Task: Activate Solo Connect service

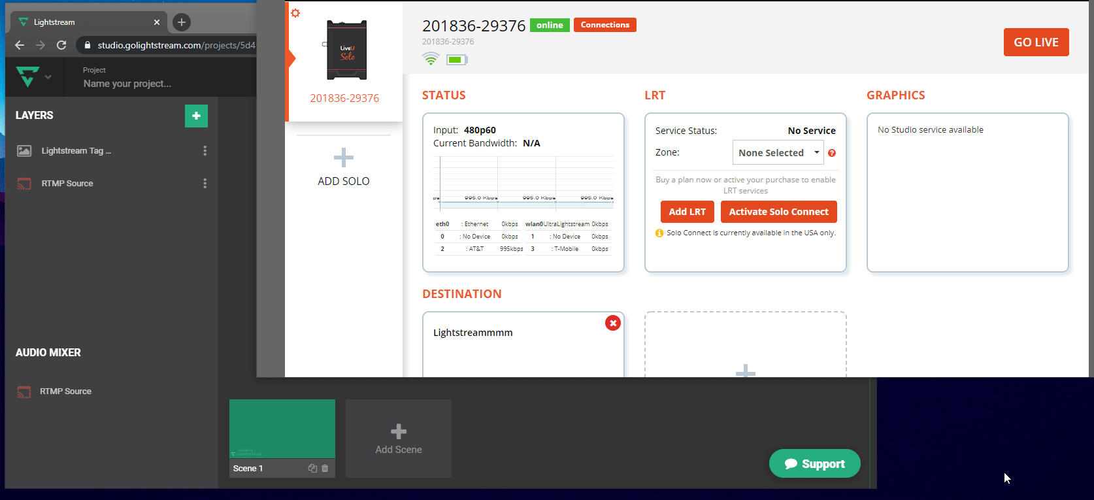Action: point(779,212)
